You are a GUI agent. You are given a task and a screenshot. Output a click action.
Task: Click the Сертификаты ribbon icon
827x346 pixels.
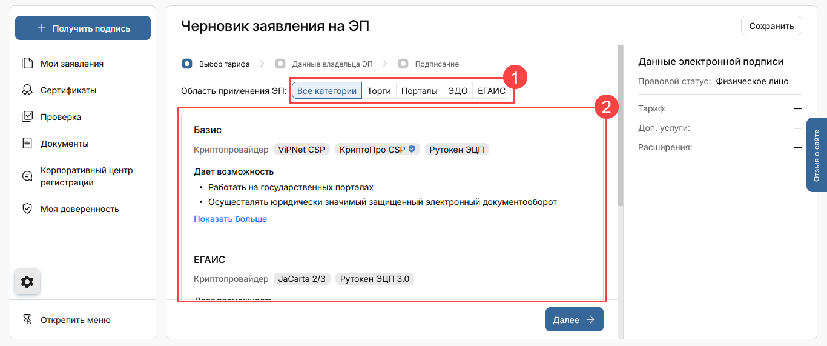27,90
